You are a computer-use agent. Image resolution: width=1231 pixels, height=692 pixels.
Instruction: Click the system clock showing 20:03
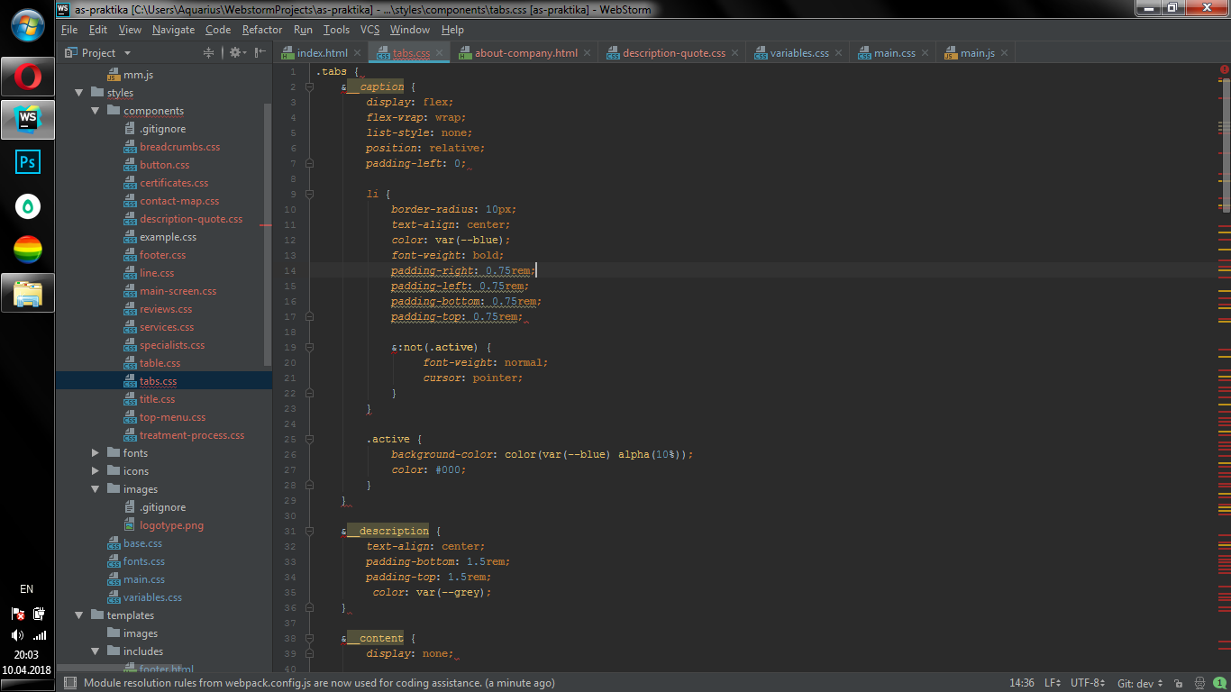[x=27, y=655]
